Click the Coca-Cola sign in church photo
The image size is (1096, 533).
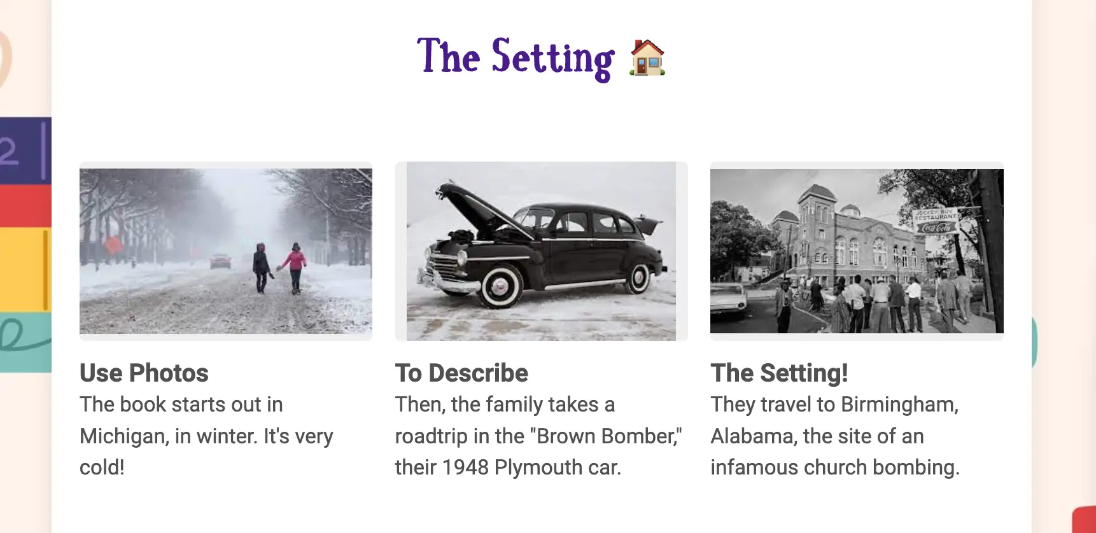point(936,226)
